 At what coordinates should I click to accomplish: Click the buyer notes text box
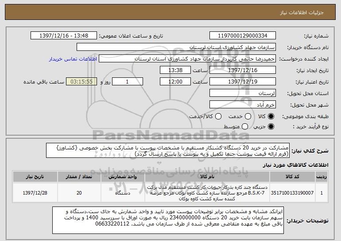point(168,220)
